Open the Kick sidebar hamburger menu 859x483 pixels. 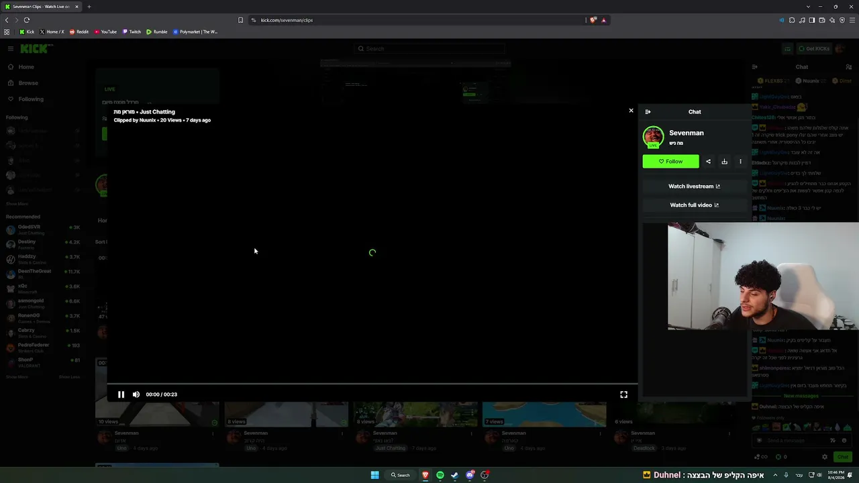pyautogui.click(x=11, y=48)
